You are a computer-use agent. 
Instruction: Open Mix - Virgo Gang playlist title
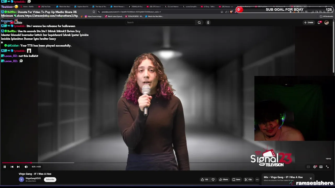(283, 177)
